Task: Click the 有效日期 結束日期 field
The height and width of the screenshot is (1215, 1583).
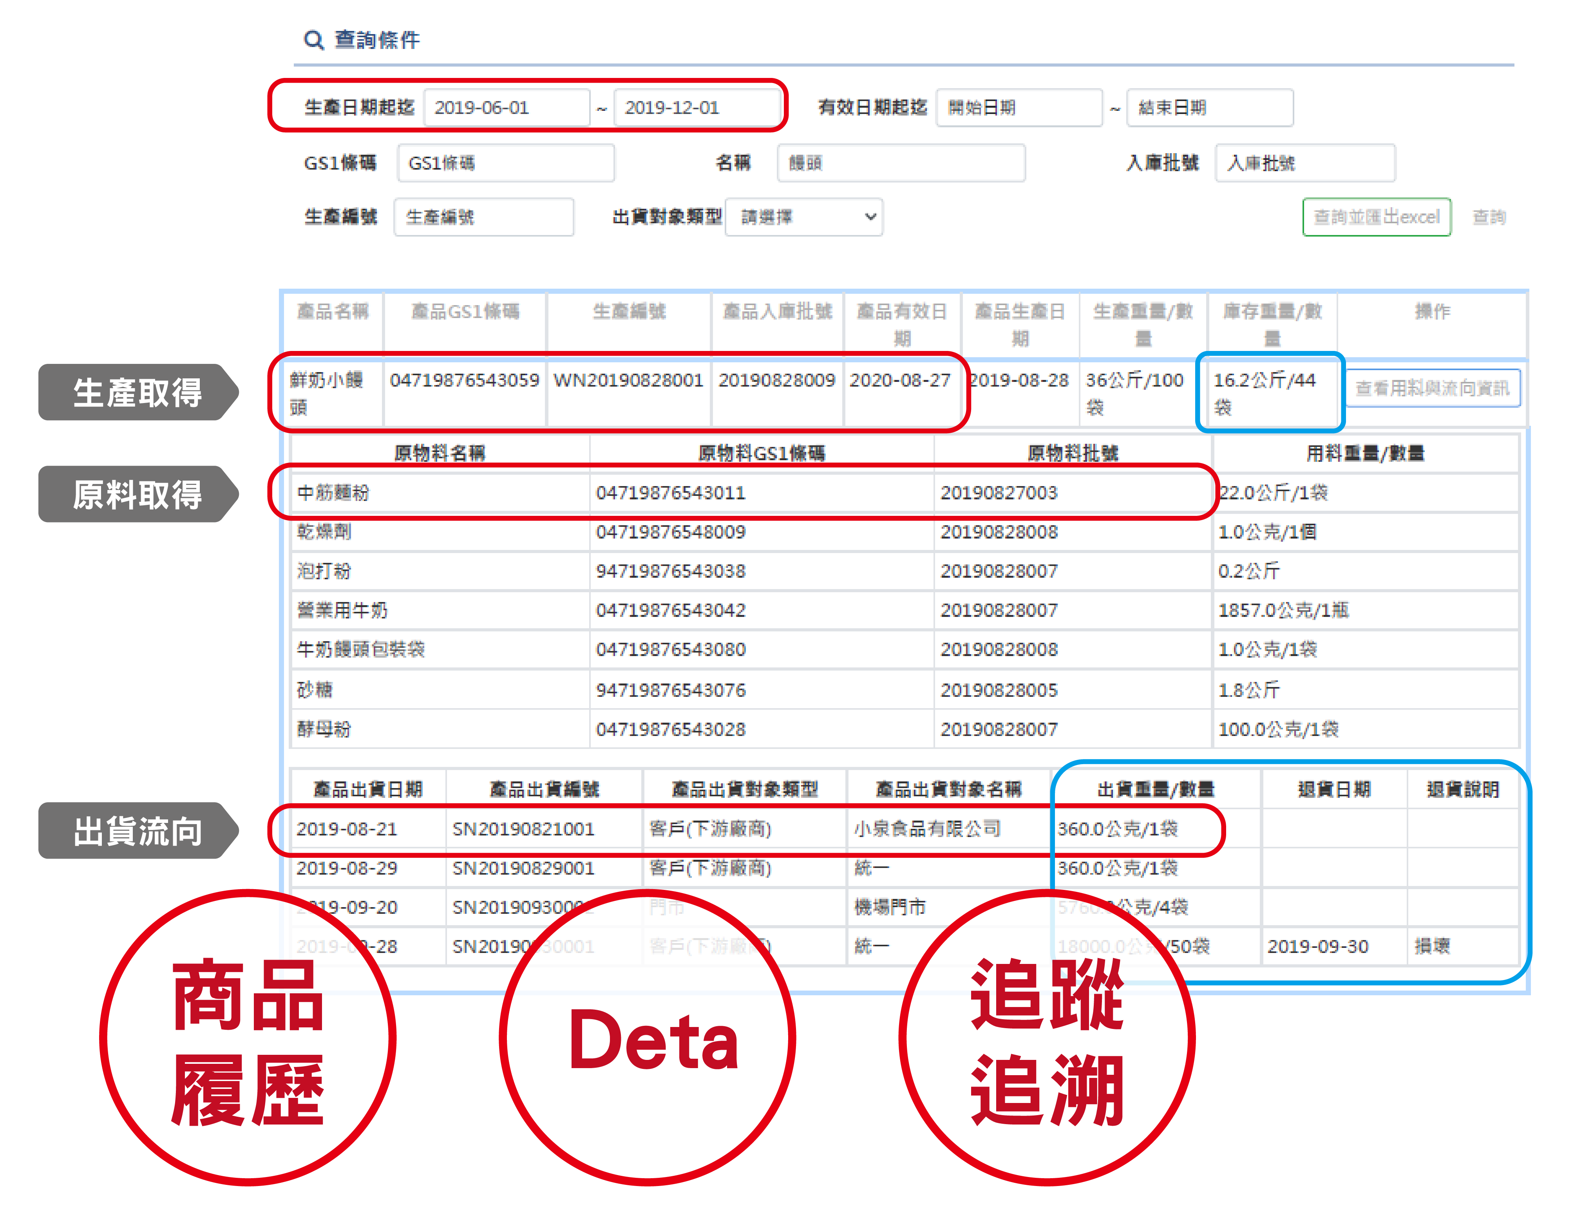Action: click(1209, 108)
